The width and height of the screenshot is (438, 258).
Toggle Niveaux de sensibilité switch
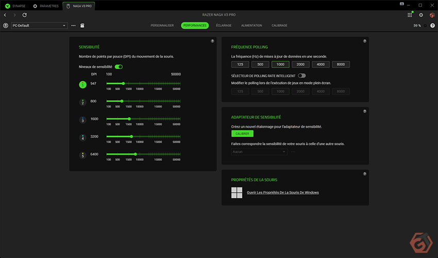coord(119,67)
